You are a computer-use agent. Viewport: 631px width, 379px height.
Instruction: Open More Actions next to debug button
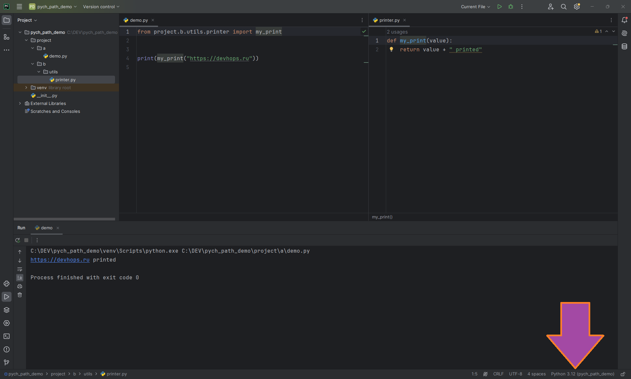pos(522,7)
